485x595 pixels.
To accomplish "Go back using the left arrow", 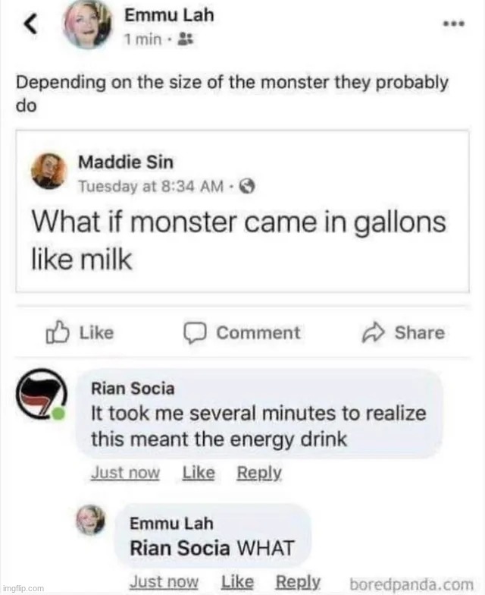I will click(29, 27).
